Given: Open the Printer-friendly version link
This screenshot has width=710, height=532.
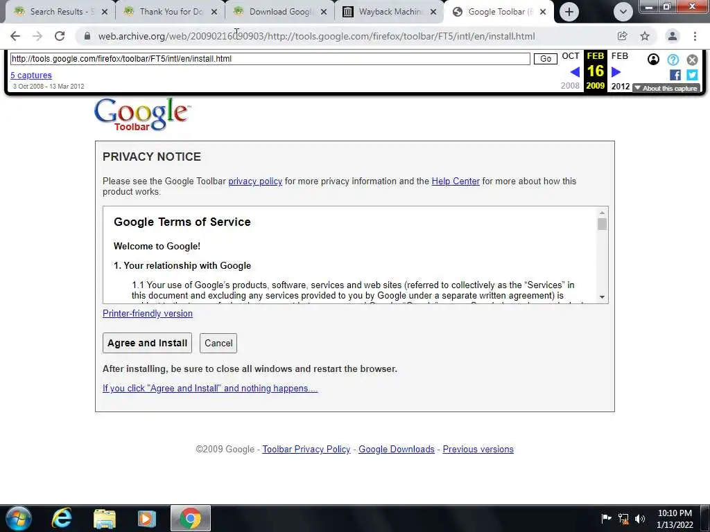Looking at the screenshot, I should pyautogui.click(x=148, y=314).
